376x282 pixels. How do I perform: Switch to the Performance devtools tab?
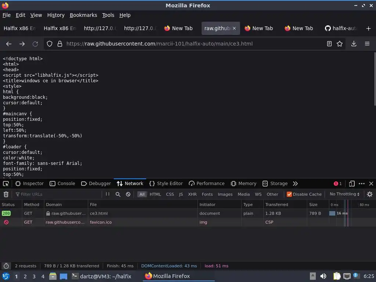pos(206,184)
